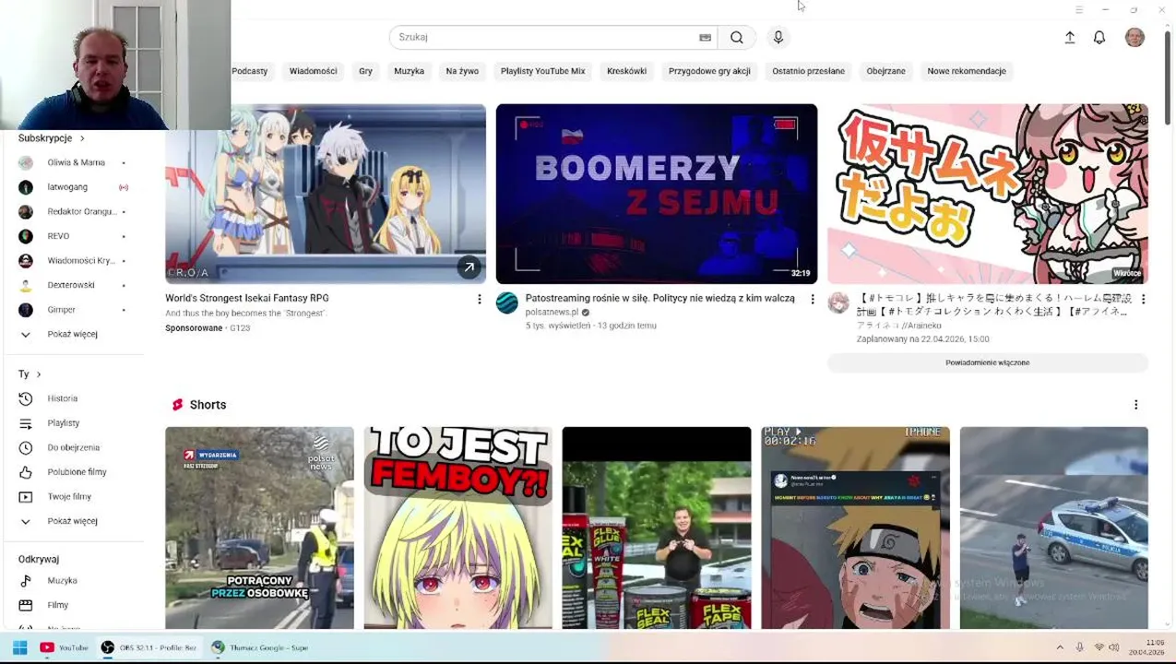Open more options for World's Strongest Isekai ad
This screenshot has width=1176, height=664.
tap(479, 299)
